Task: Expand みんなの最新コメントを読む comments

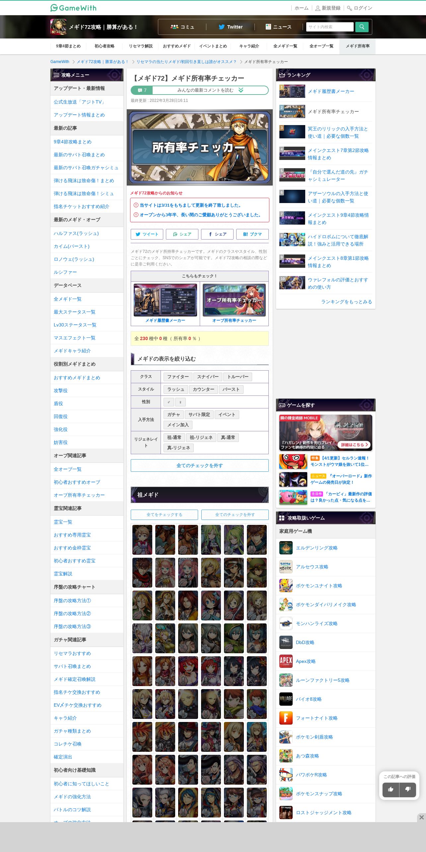Action: (200, 90)
